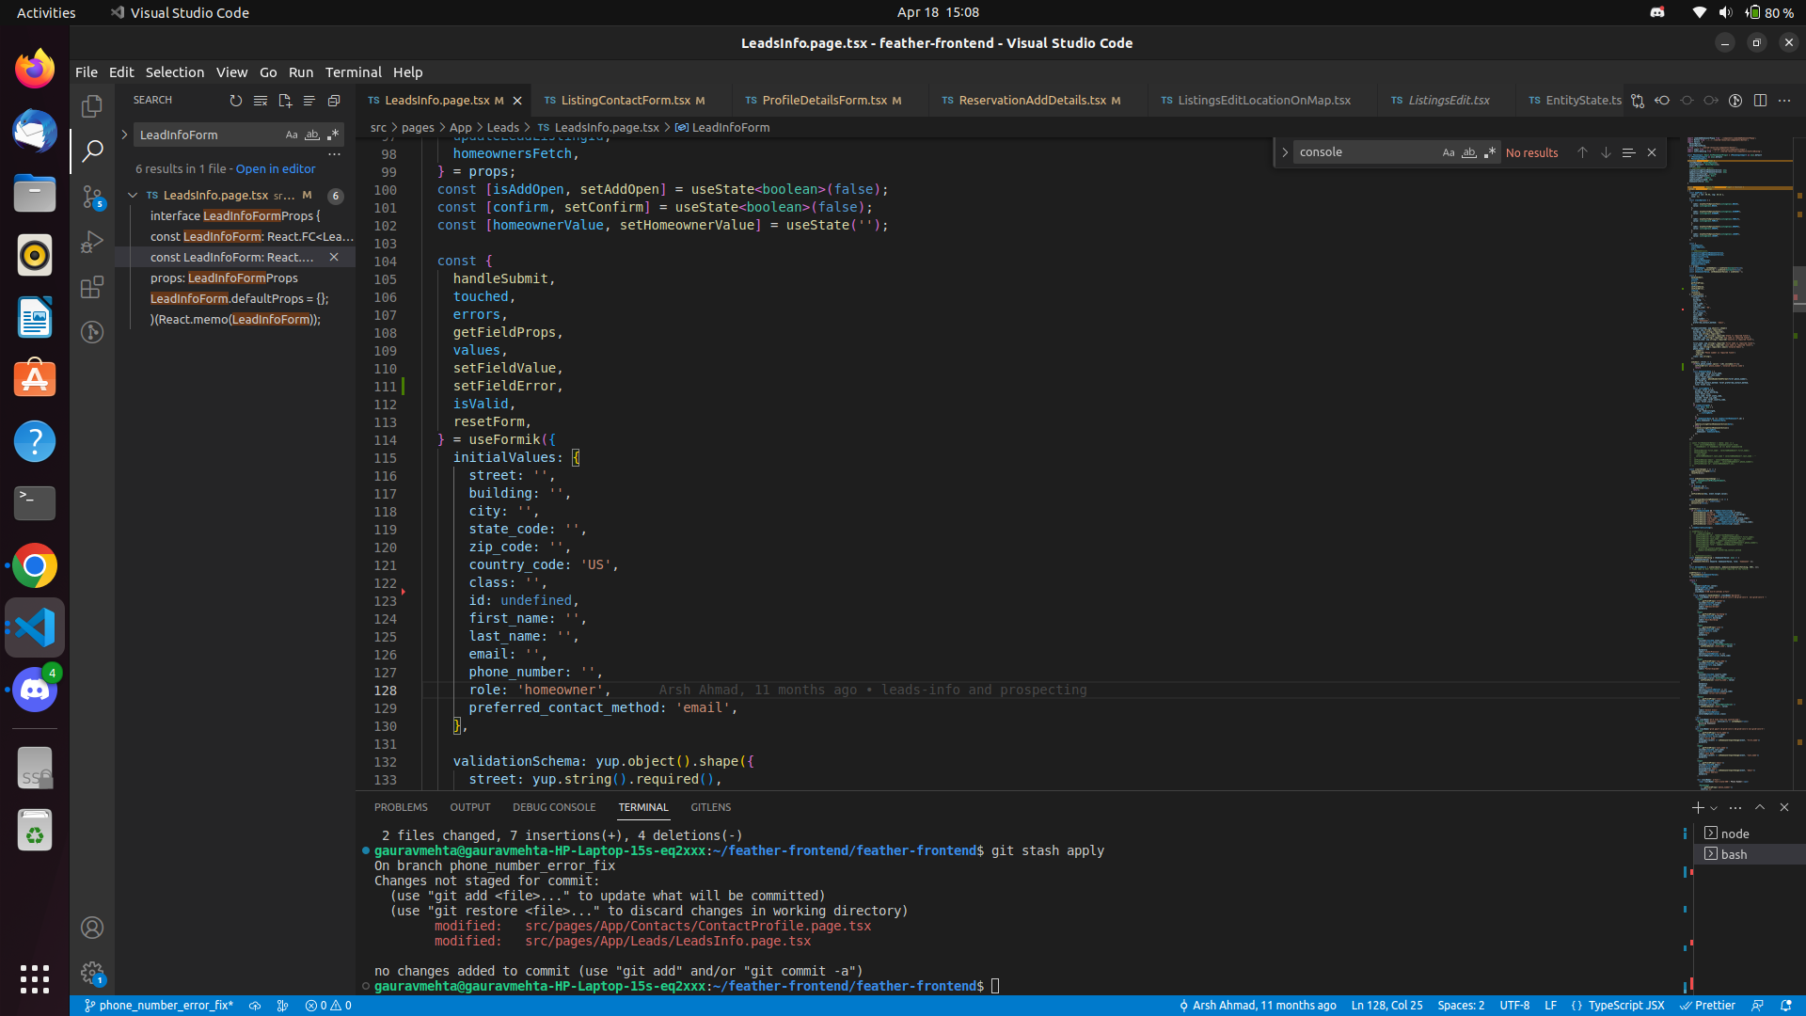Collapse LeadsInfo.page.tsx search results group

(133, 196)
